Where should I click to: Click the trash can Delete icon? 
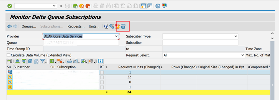[123, 26]
